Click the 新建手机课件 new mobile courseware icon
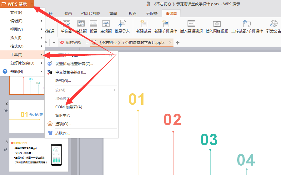This screenshot has height=175, width=281. 166,23
